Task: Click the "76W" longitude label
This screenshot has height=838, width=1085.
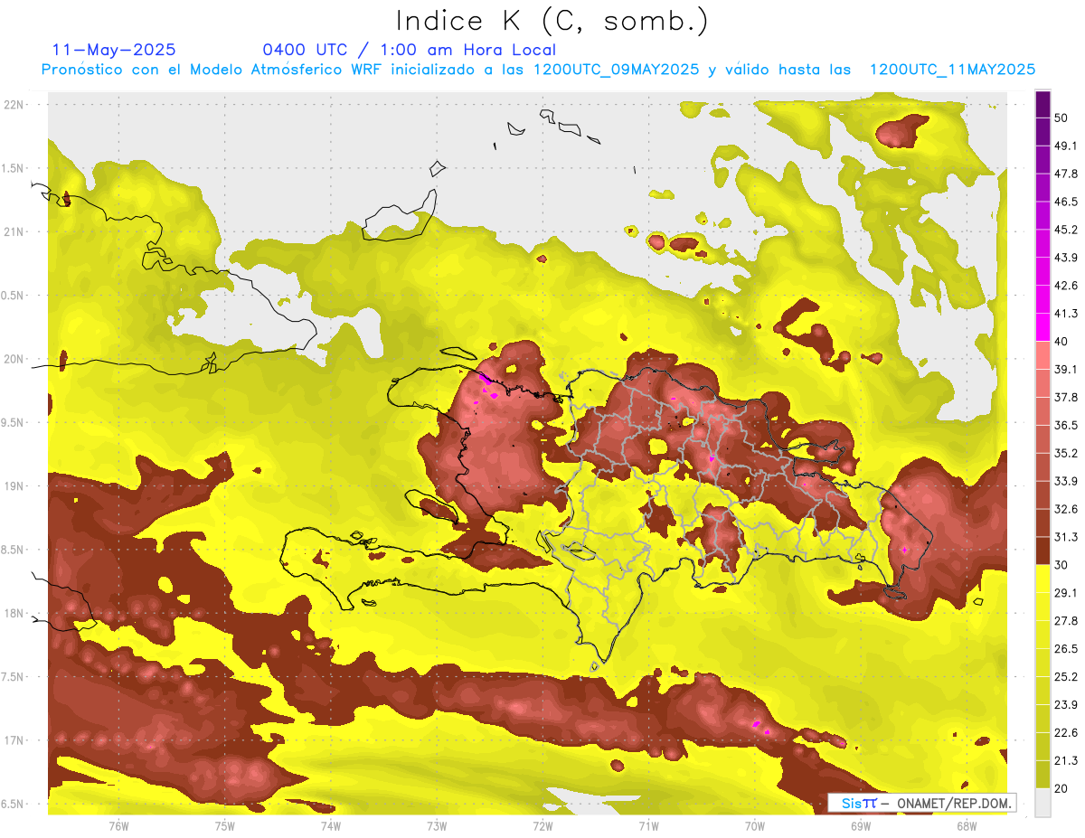Action: (x=118, y=825)
